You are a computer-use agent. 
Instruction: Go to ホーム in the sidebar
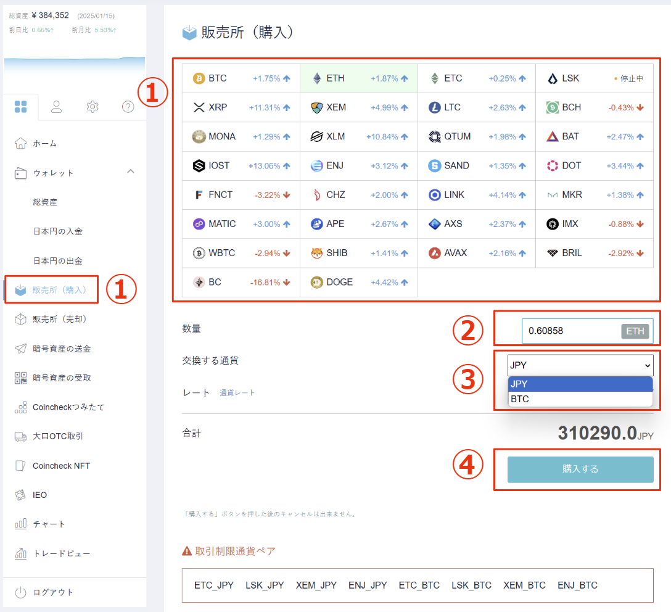(x=44, y=143)
